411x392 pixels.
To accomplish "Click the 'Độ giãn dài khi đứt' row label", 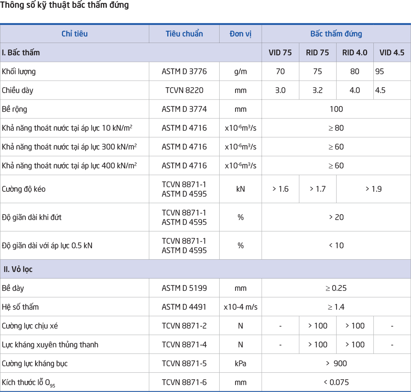I will (x=31, y=218).
